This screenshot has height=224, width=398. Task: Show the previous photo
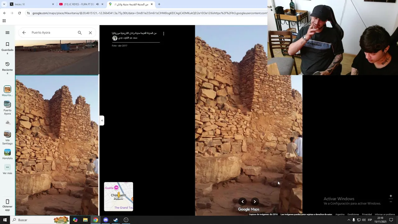[243, 202]
